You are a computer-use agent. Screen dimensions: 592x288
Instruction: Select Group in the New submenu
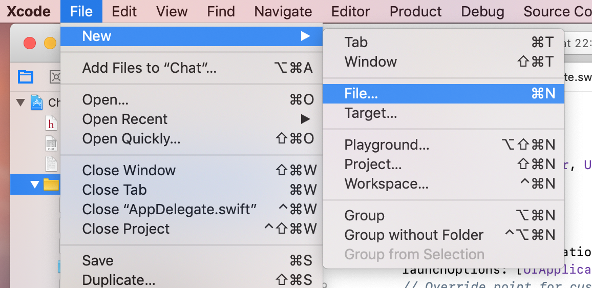[x=443, y=215]
